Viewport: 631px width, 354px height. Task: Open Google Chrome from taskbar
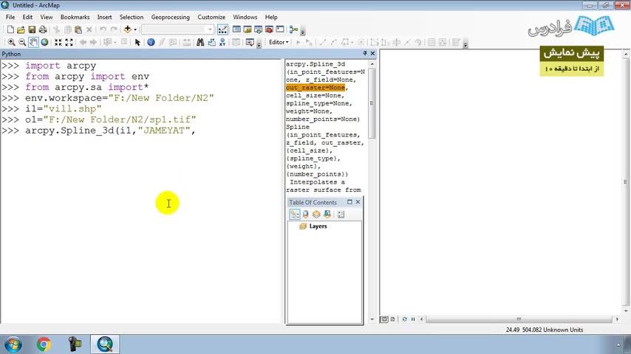point(44,344)
